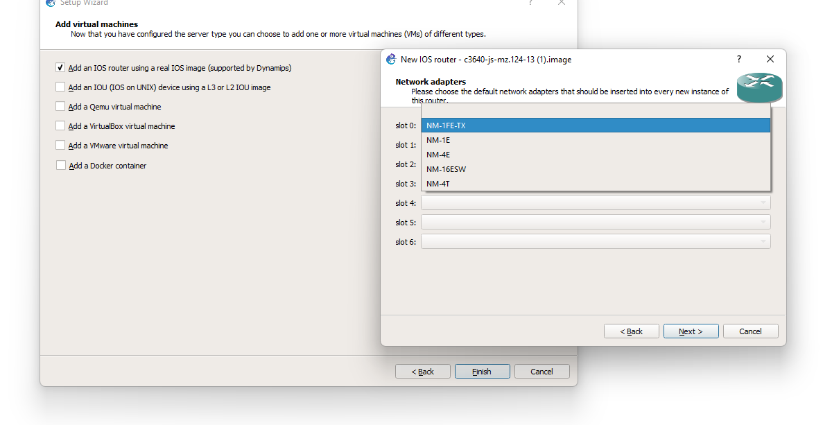Check Add an IOU device option
Viewport: 832px width, 425px height.
click(60, 87)
